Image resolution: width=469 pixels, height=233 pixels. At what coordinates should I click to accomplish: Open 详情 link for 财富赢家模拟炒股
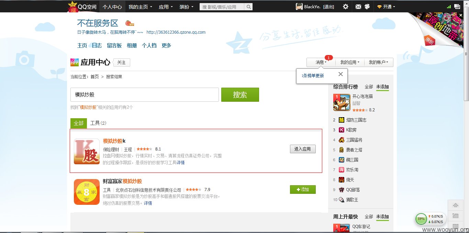pos(148,203)
